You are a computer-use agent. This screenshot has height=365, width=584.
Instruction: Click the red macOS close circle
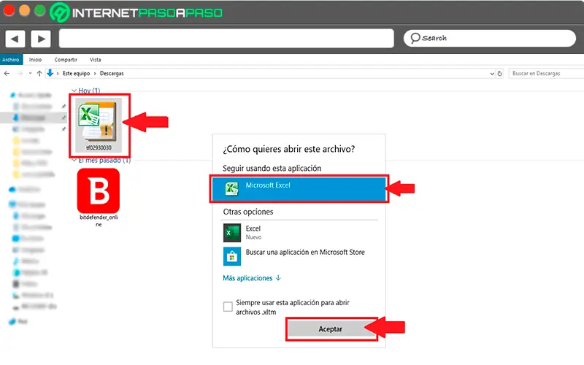(9, 10)
